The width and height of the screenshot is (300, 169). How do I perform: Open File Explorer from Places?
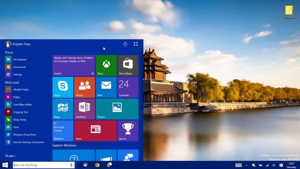point(16,59)
